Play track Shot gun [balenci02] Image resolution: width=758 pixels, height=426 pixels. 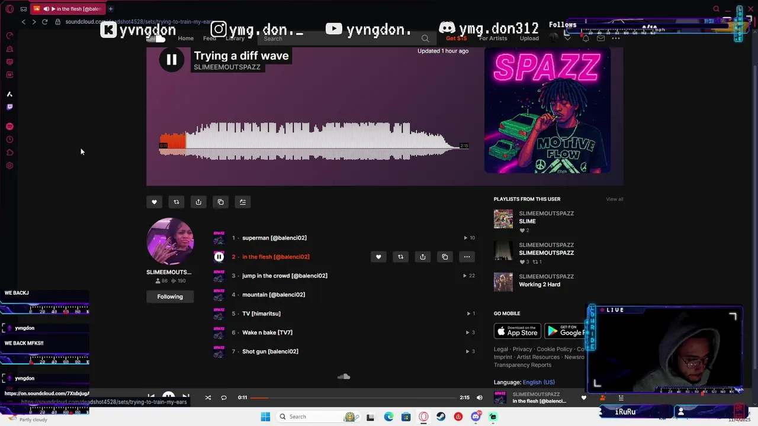pyautogui.click(x=270, y=351)
